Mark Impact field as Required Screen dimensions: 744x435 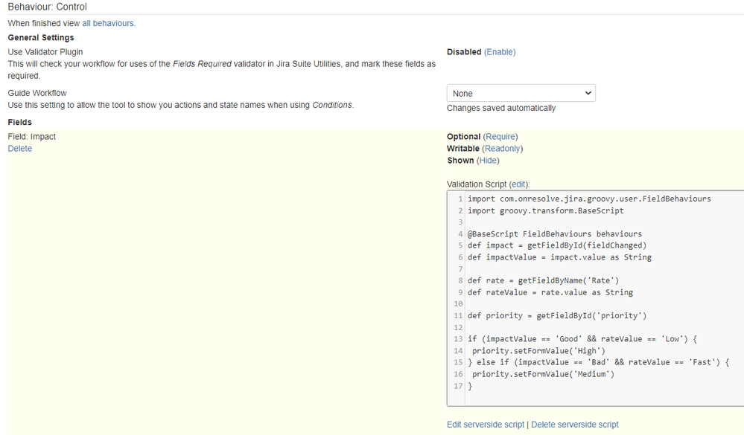[500, 137]
